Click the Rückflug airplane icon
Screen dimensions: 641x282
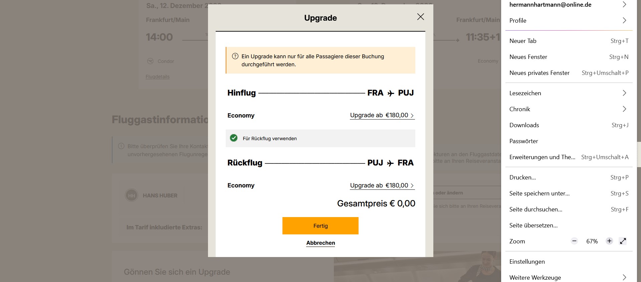(390, 163)
